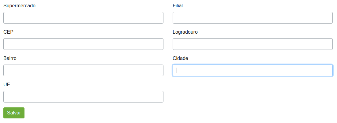Click the far right end of Logradouro box
The height and width of the screenshot is (123, 337).
tap(329, 44)
